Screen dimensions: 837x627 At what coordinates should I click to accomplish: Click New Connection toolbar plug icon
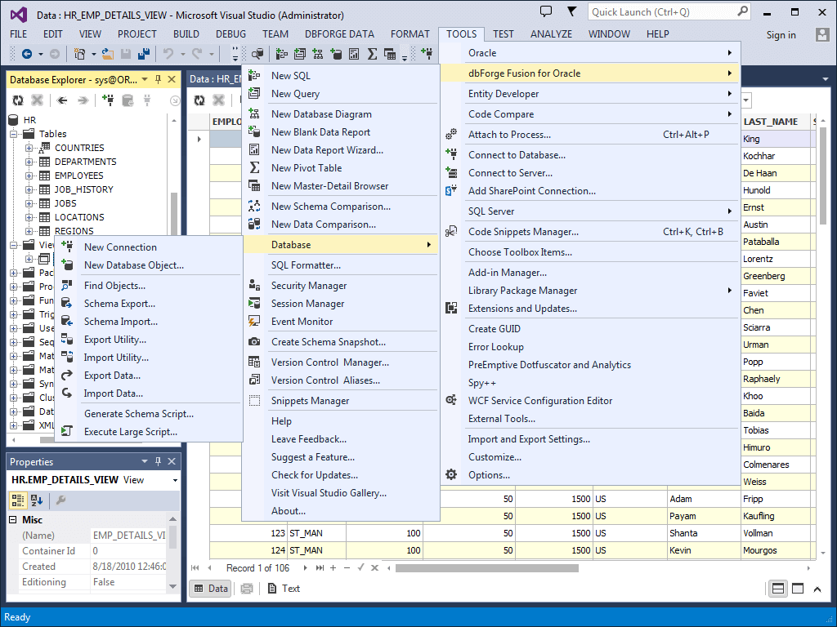[427, 53]
